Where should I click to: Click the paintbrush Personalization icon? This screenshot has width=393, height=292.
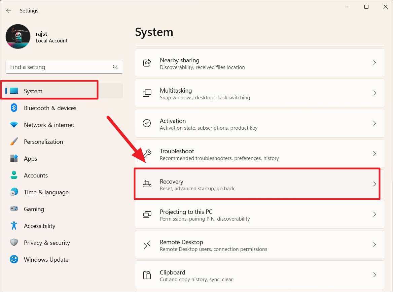[x=14, y=141]
